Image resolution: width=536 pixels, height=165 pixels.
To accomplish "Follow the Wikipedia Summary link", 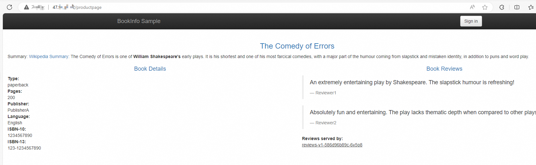I will 49,56.
